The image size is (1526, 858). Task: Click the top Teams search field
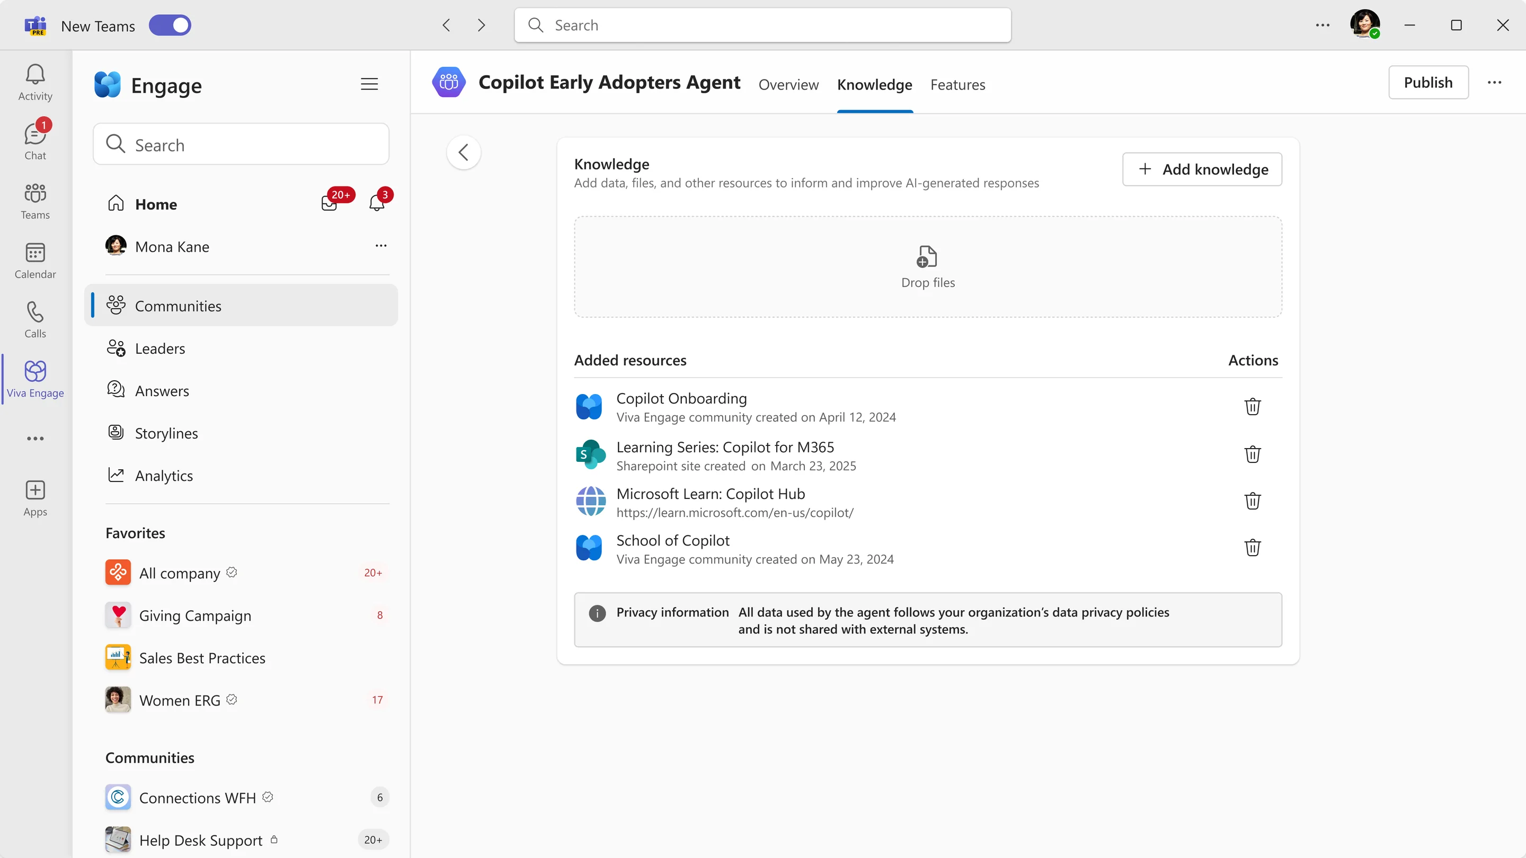[762, 25]
